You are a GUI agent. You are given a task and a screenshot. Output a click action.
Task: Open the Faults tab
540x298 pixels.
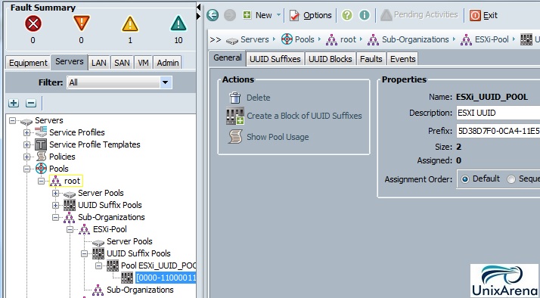(371, 59)
